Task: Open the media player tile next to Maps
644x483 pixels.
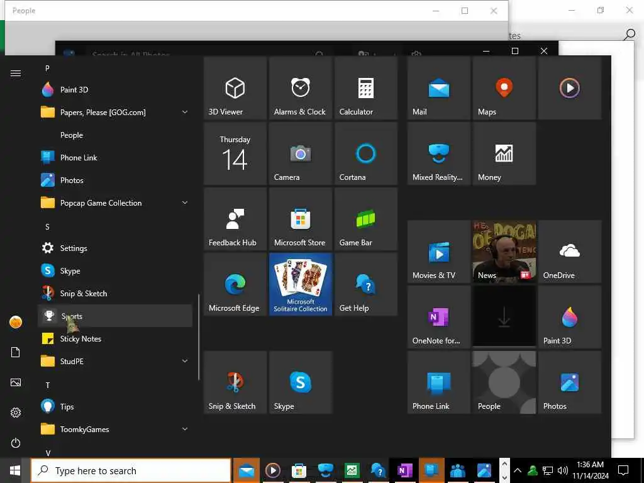Action: pyautogui.click(x=569, y=88)
